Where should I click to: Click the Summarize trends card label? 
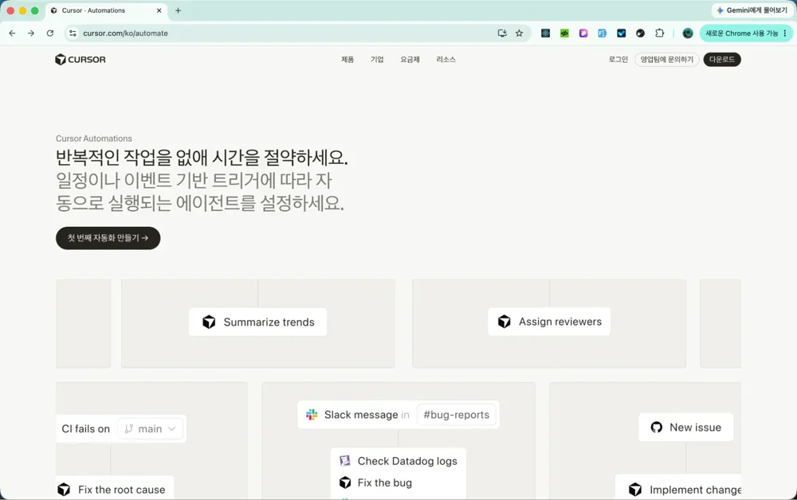click(269, 322)
